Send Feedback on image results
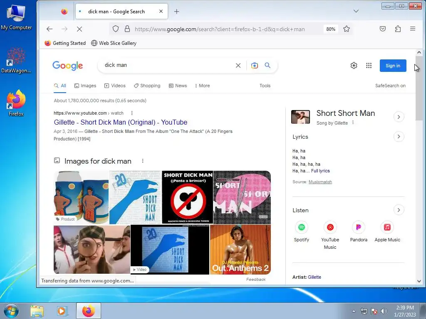Image resolution: width=426 pixels, height=319 pixels. pos(256,280)
